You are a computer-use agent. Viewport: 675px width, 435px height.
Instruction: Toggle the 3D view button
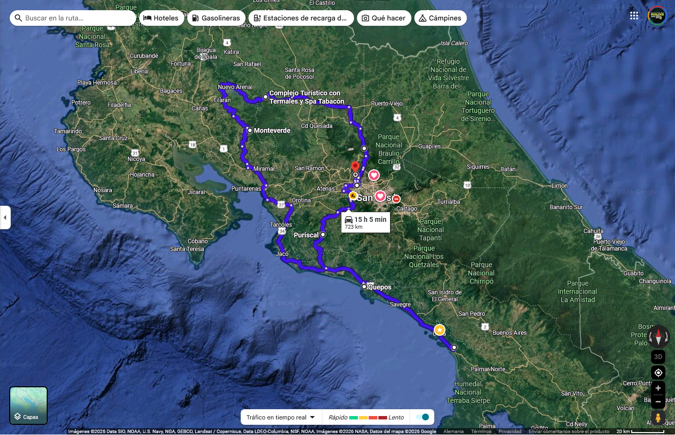click(658, 357)
